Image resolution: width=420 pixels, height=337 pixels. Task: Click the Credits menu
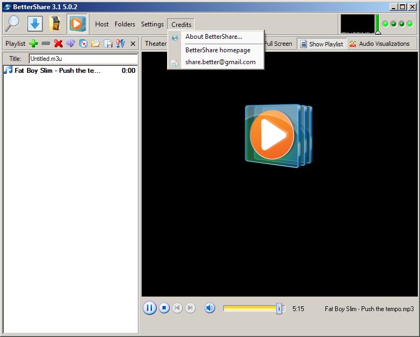click(x=181, y=25)
